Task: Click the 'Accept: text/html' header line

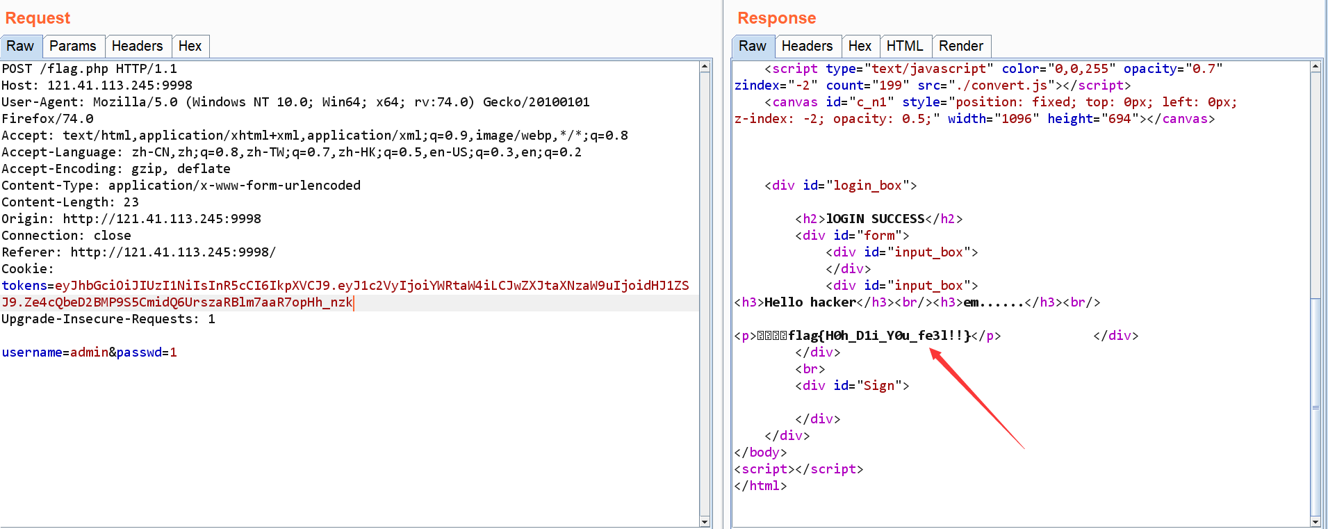Action: click(315, 136)
